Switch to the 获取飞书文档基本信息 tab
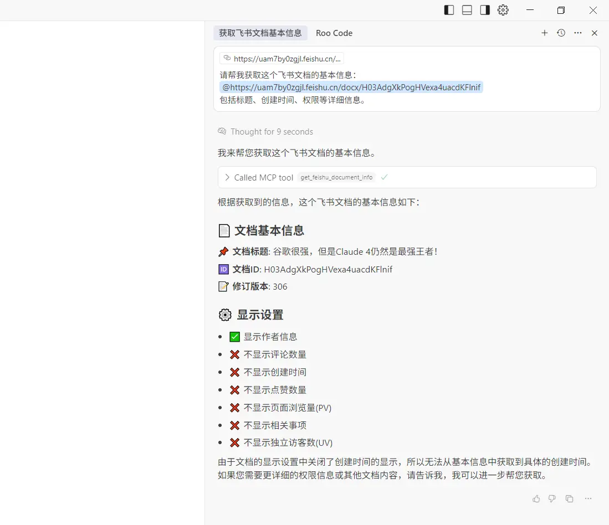 point(260,33)
